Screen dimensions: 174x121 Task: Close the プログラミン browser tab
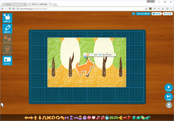pyautogui.click(x=50, y=4)
